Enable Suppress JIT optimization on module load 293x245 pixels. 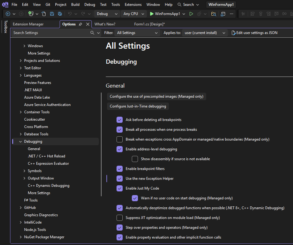point(120,218)
